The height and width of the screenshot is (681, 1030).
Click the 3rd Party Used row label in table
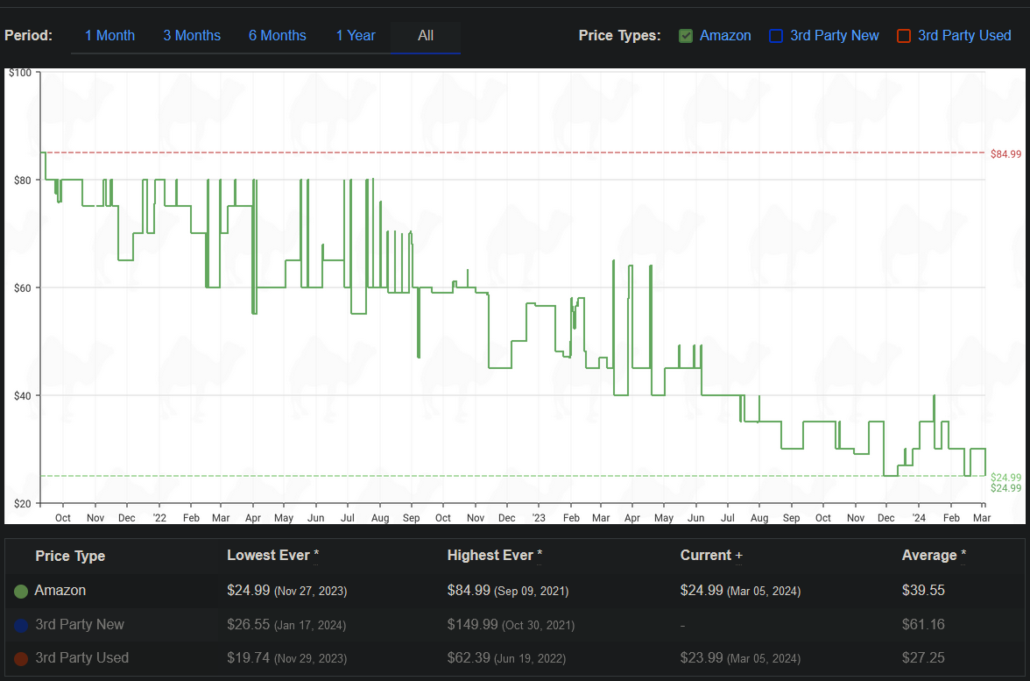[82, 658]
